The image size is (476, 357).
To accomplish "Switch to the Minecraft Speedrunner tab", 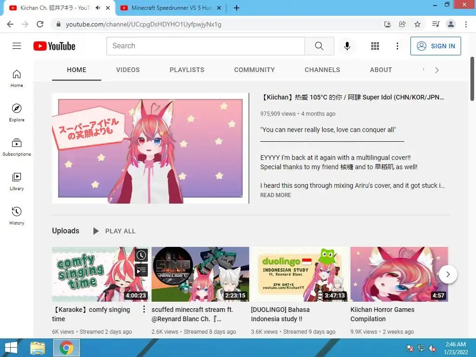I will click(171, 8).
